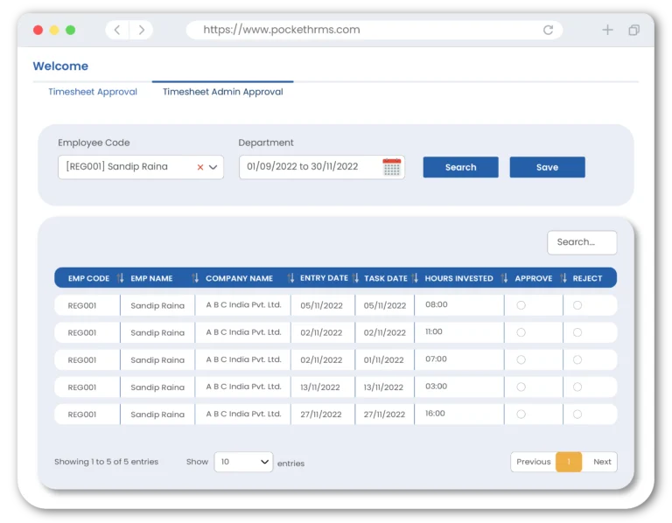
Task: Sort by EMP CODE column arrows
Action: (121, 278)
